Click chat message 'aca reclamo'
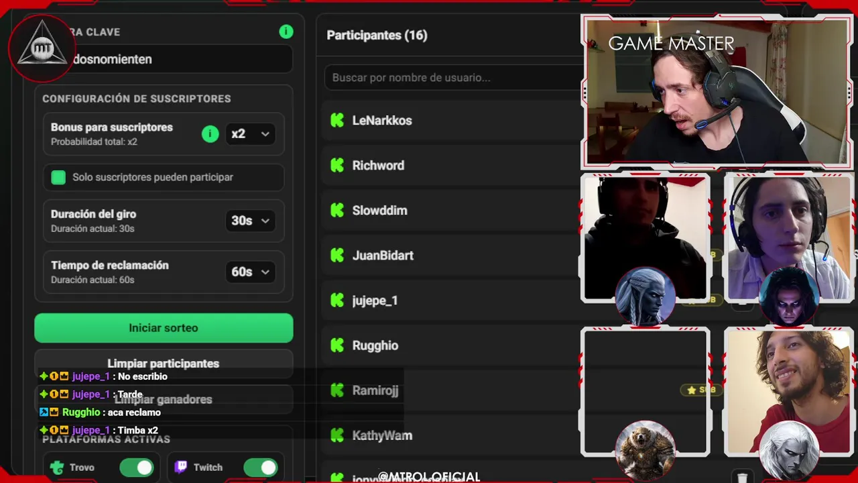Image resolution: width=858 pixels, height=483 pixels. 134,412
